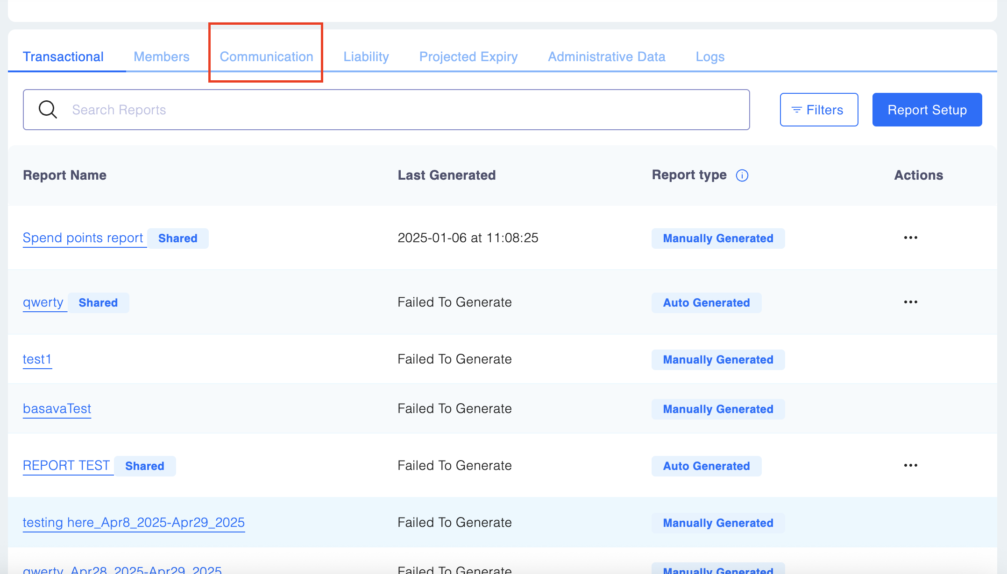The width and height of the screenshot is (1007, 574).
Task: Switch to the Communication tab
Action: tap(266, 57)
